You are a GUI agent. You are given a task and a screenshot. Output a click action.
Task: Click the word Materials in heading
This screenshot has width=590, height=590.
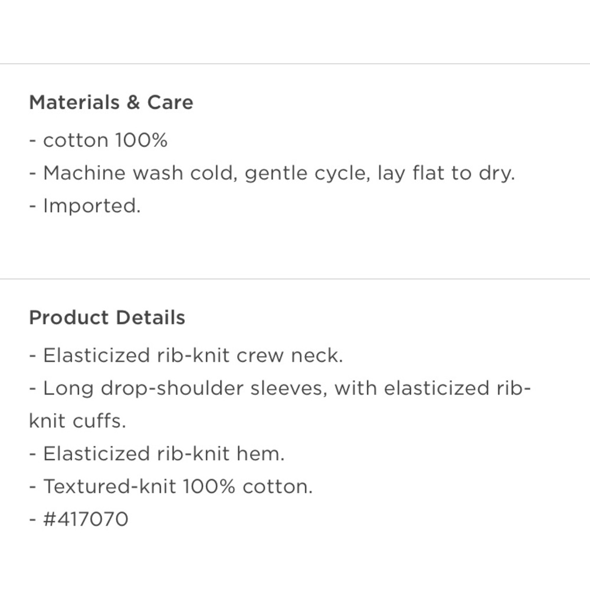tap(74, 102)
